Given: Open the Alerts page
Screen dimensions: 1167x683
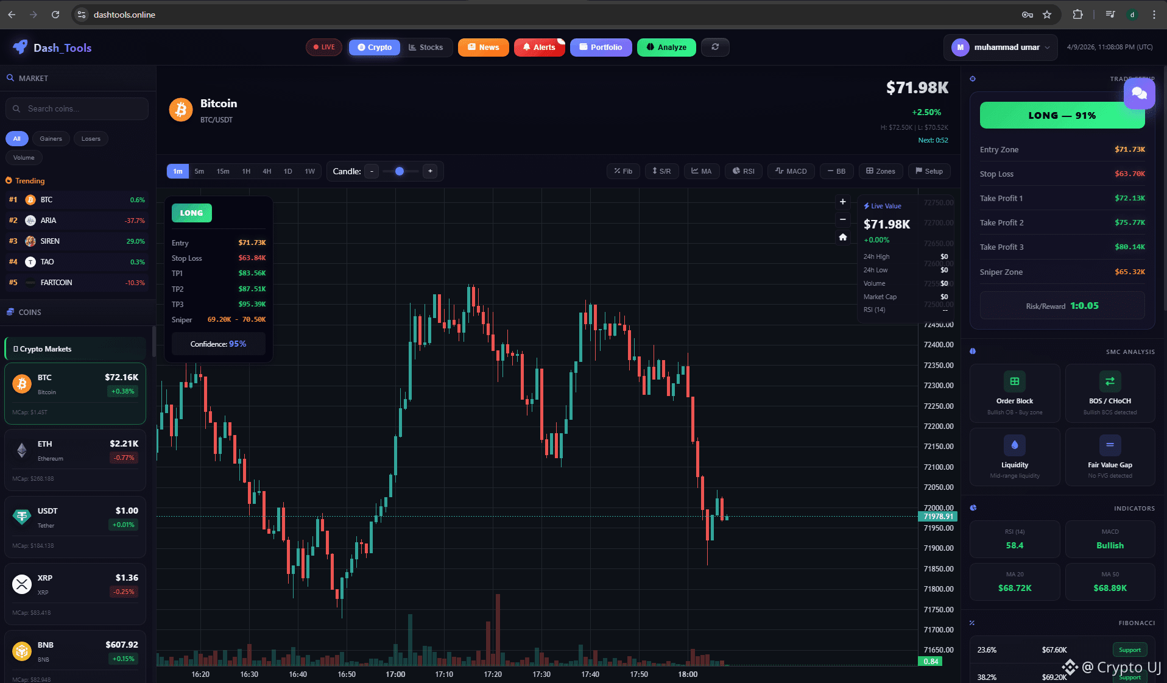Looking at the screenshot, I should tap(539, 47).
